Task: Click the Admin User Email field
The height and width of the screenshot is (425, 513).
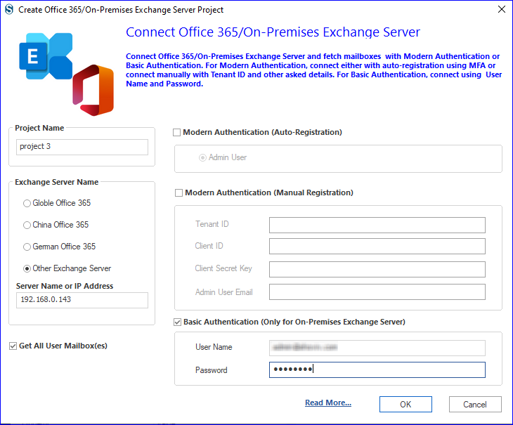Action: tap(377, 292)
